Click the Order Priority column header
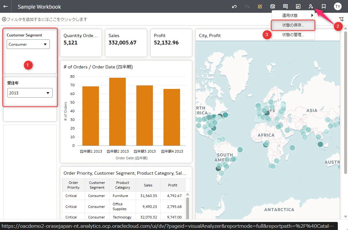This screenshot has width=348, height=230. [73, 185]
